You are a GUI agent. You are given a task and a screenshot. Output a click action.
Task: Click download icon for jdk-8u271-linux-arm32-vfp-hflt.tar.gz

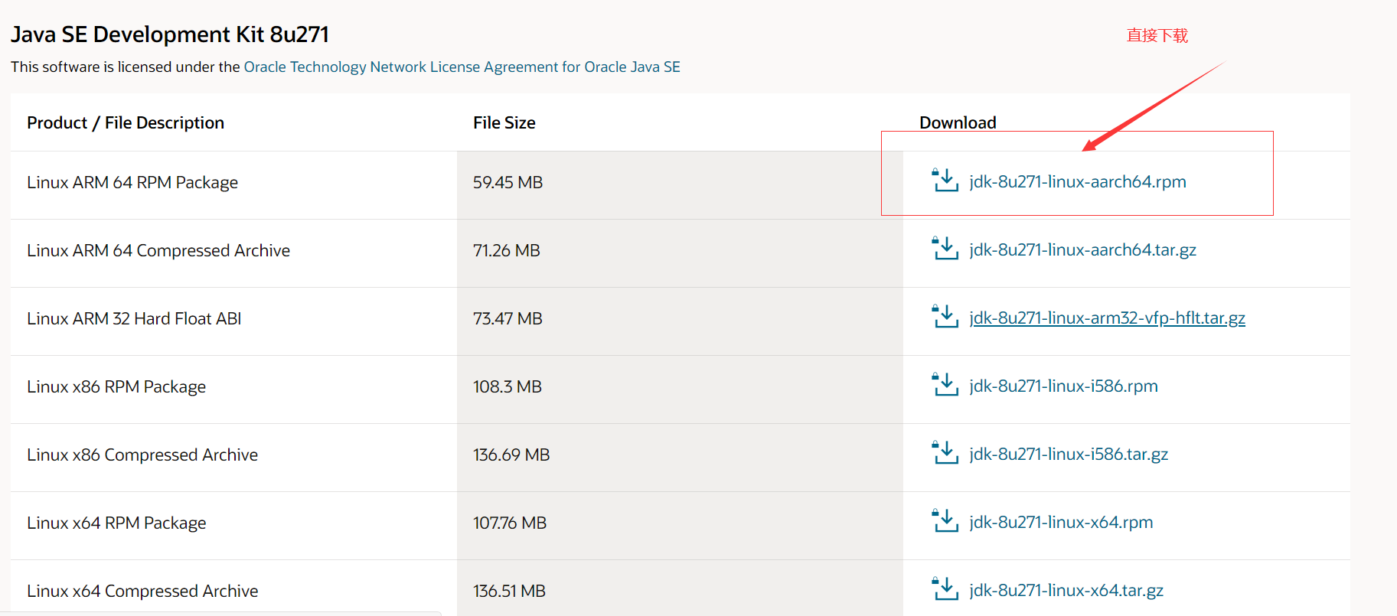pos(945,317)
